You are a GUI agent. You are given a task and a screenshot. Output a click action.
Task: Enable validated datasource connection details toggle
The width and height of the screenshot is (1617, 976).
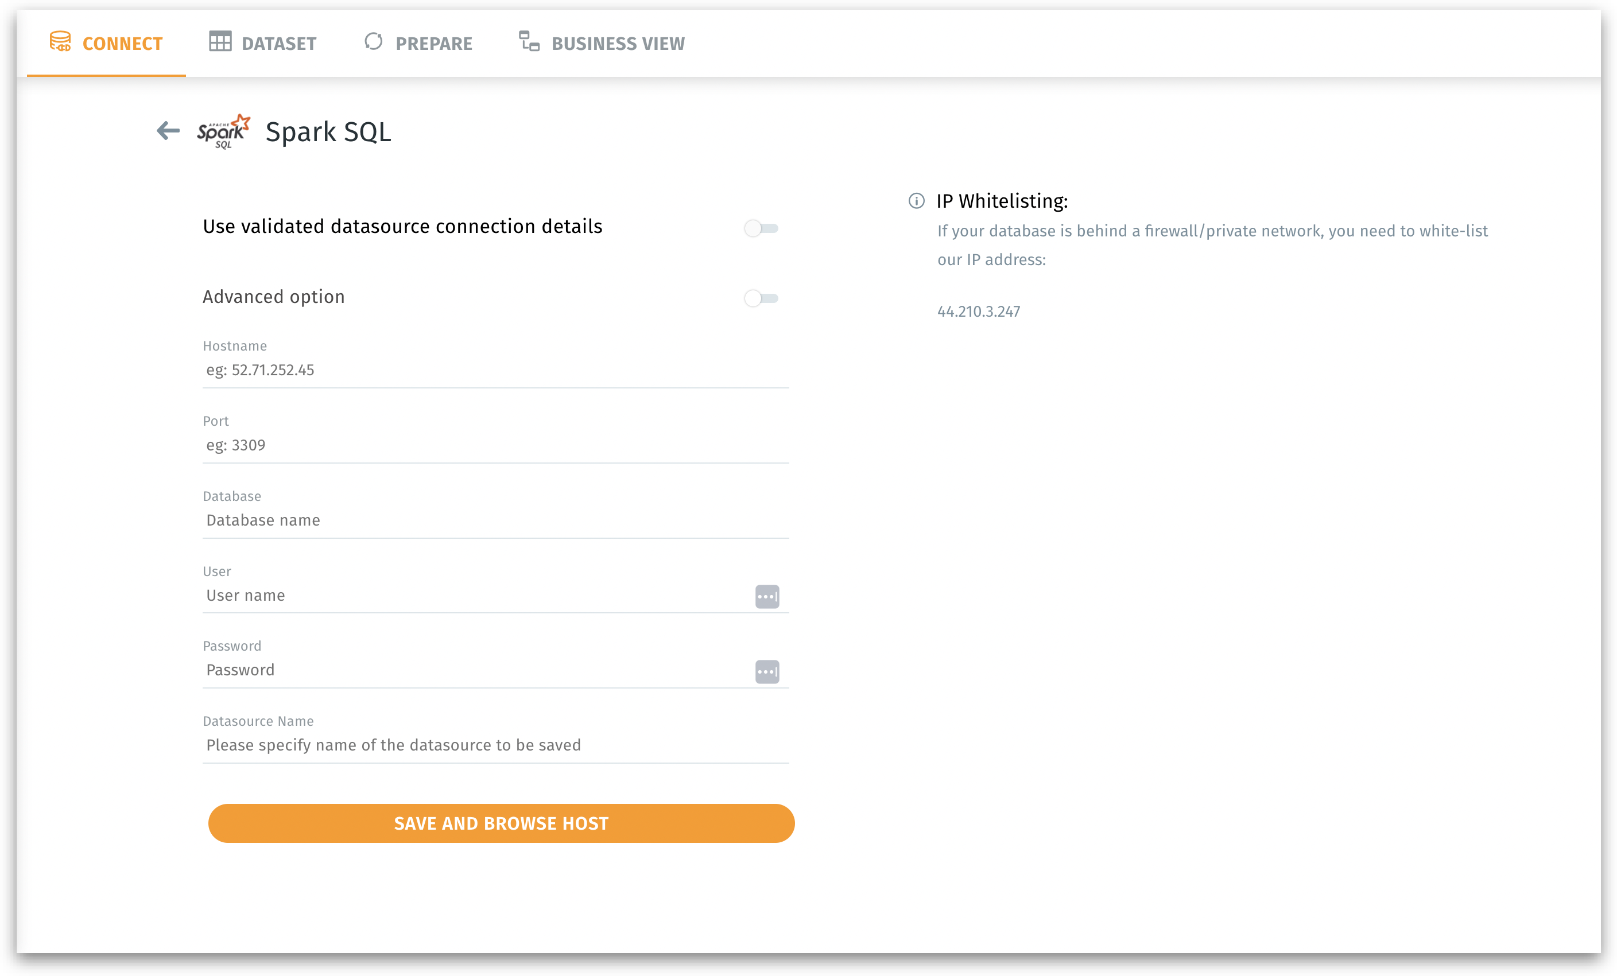761,228
